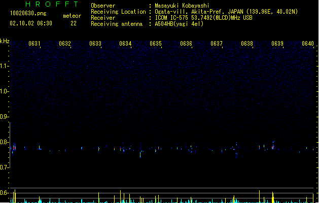Image resolution: width=319 pixels, height=203 pixels.
Task: Click the 0633 time marker
Action: (95, 44)
